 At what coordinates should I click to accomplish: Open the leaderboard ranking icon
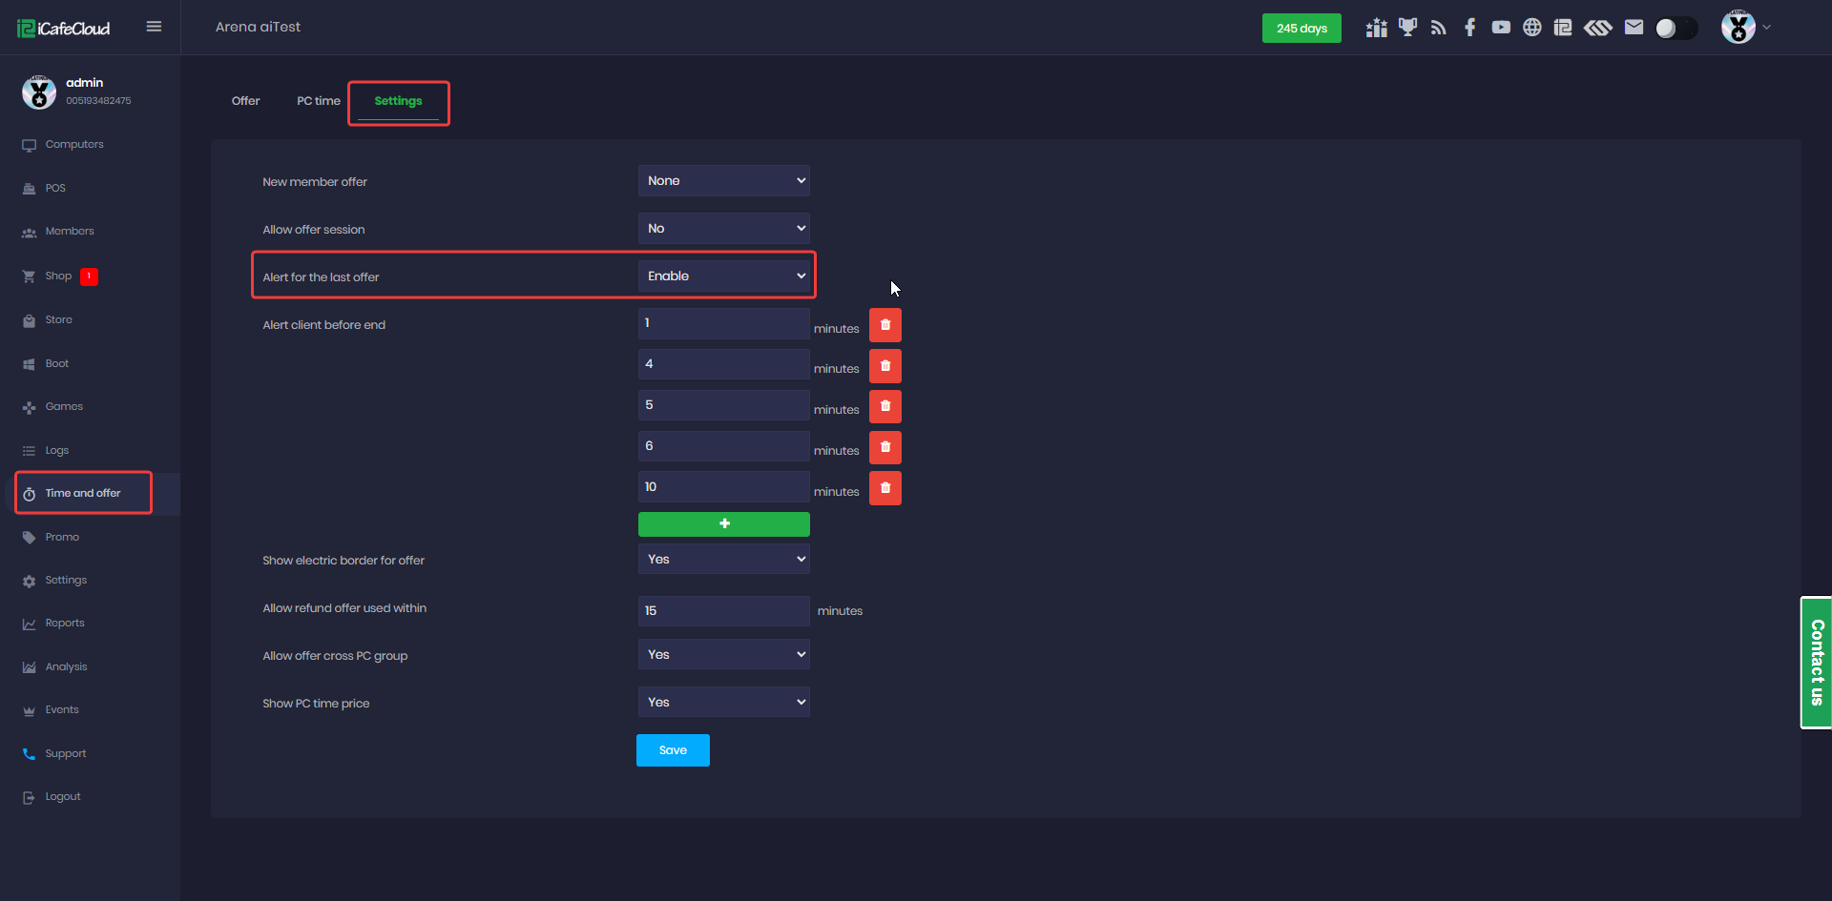[x=1376, y=28]
